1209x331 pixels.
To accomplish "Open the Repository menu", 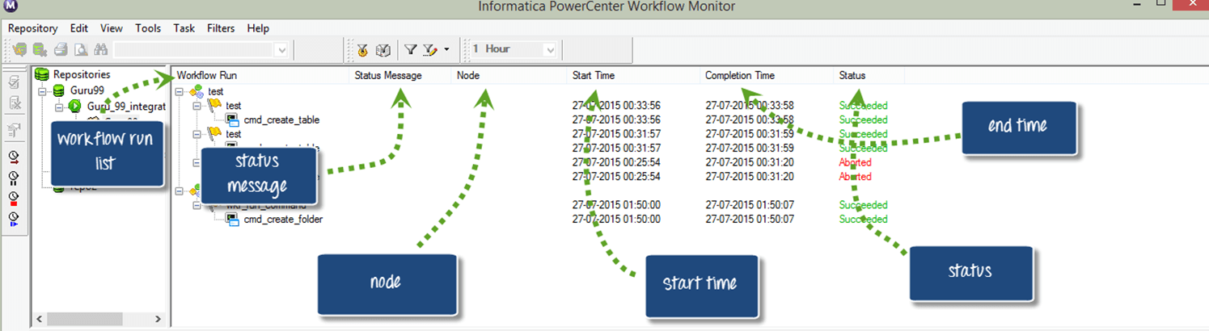I will (32, 28).
